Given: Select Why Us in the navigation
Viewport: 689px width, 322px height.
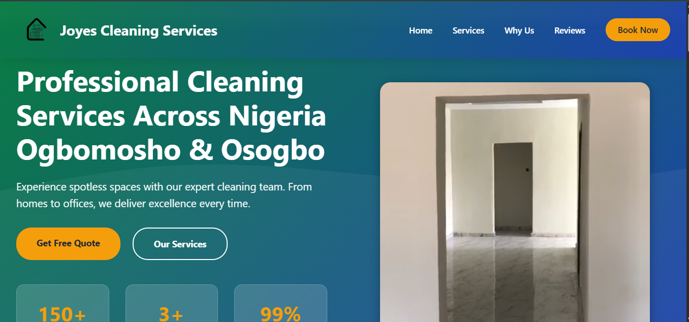Looking at the screenshot, I should pyautogui.click(x=519, y=30).
